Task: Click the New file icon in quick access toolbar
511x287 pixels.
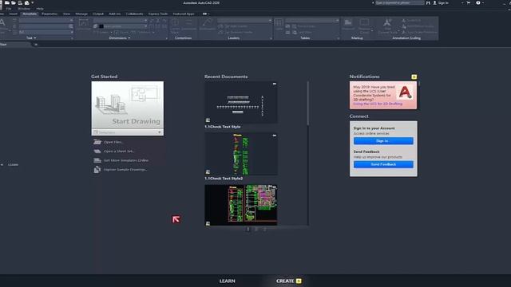Action: tap(7, 2)
